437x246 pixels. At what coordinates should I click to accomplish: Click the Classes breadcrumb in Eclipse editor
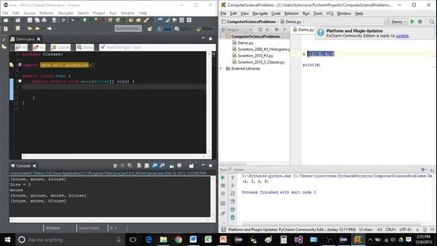(x=61, y=47)
